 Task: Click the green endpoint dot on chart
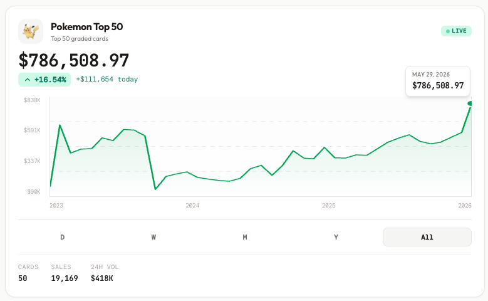click(470, 103)
